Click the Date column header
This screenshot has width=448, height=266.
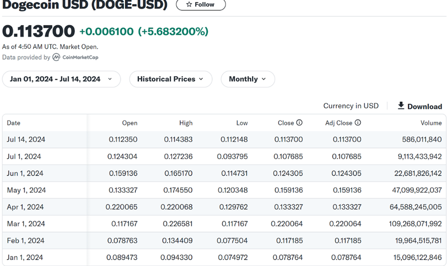click(x=13, y=123)
